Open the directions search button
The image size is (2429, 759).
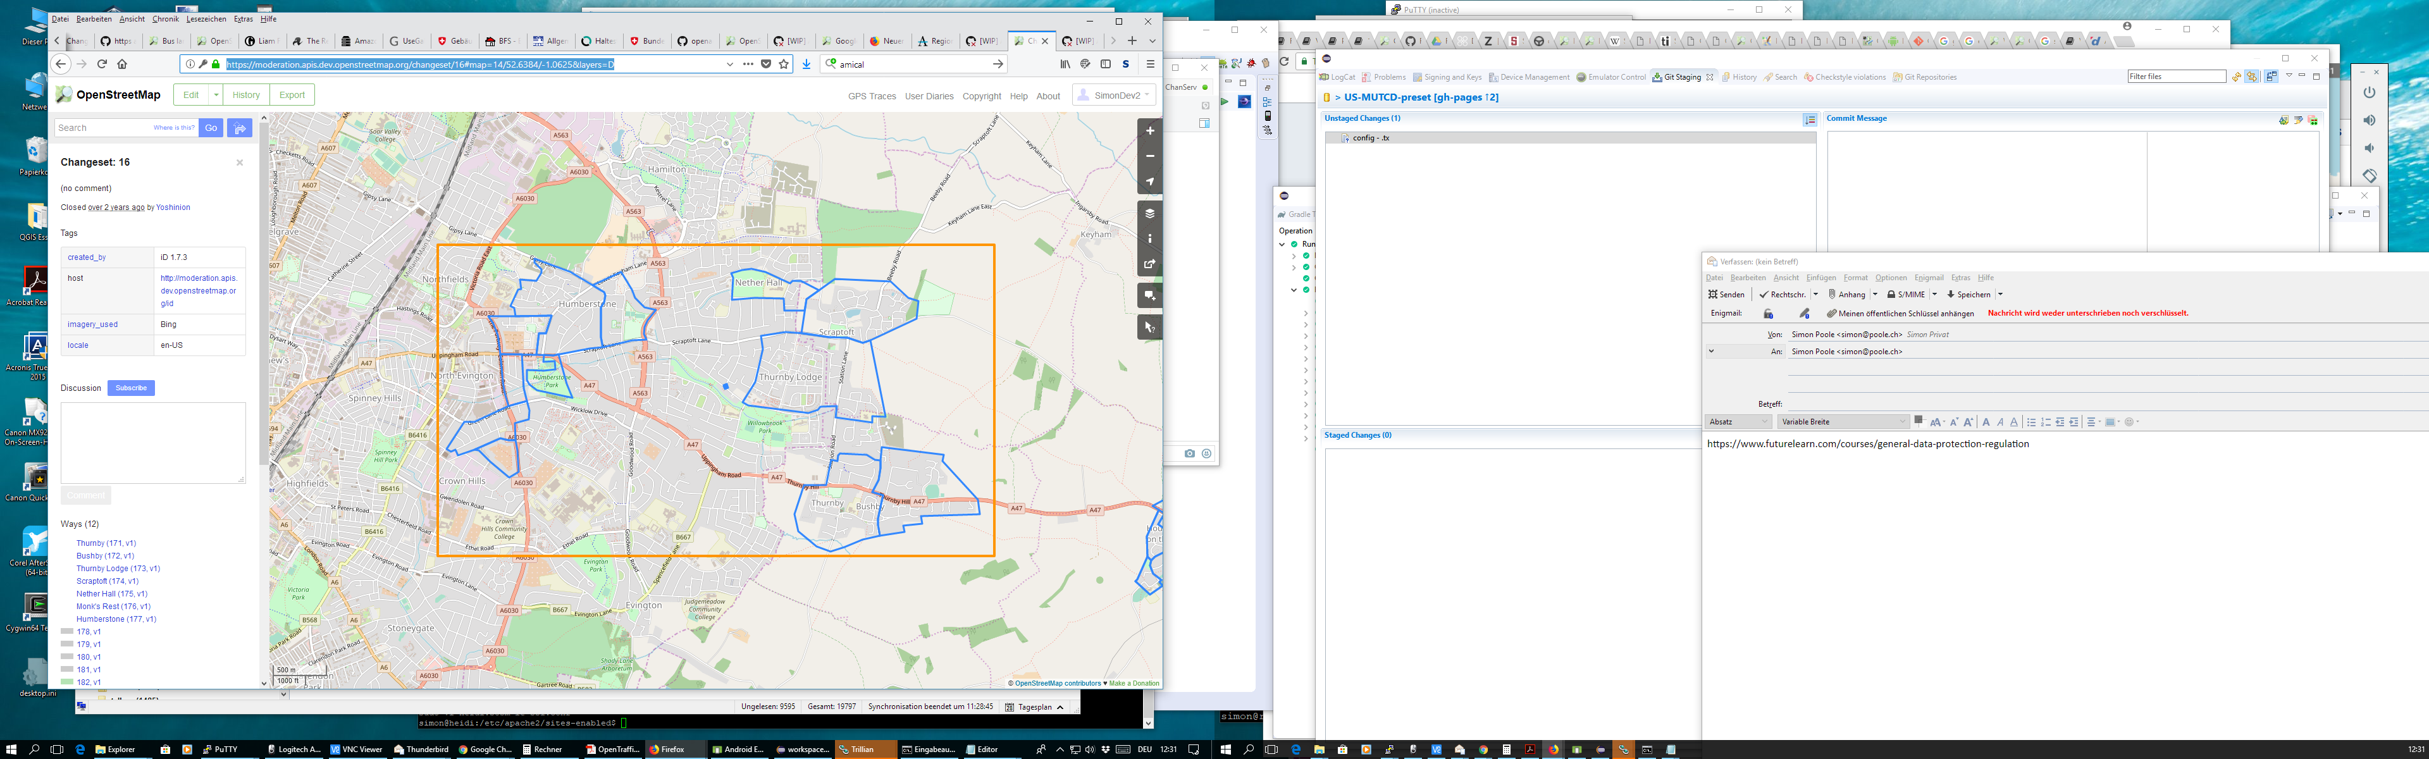click(240, 128)
